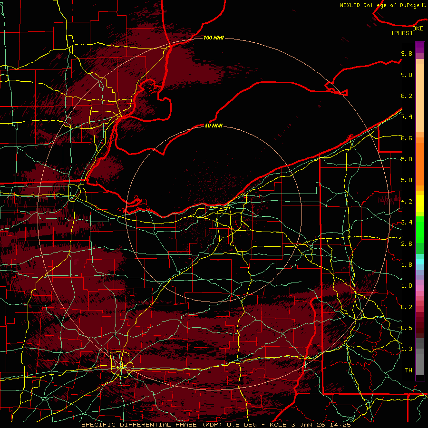Click the 6.6 color scale value
Screen dimensions: 428x428
tap(407, 138)
